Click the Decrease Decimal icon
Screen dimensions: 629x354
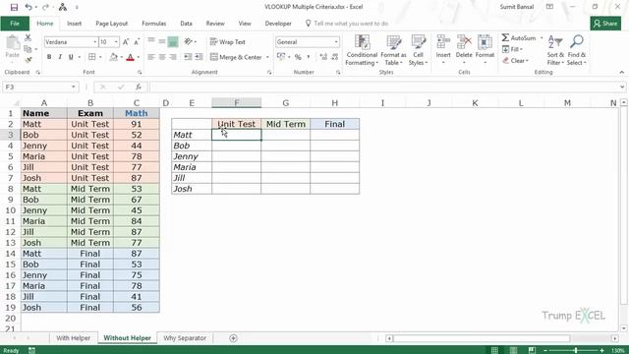[x=335, y=57]
